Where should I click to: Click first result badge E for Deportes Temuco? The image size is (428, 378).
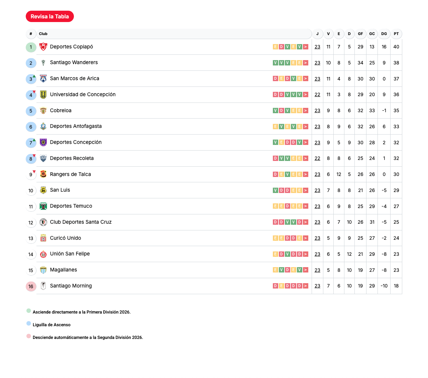click(276, 206)
